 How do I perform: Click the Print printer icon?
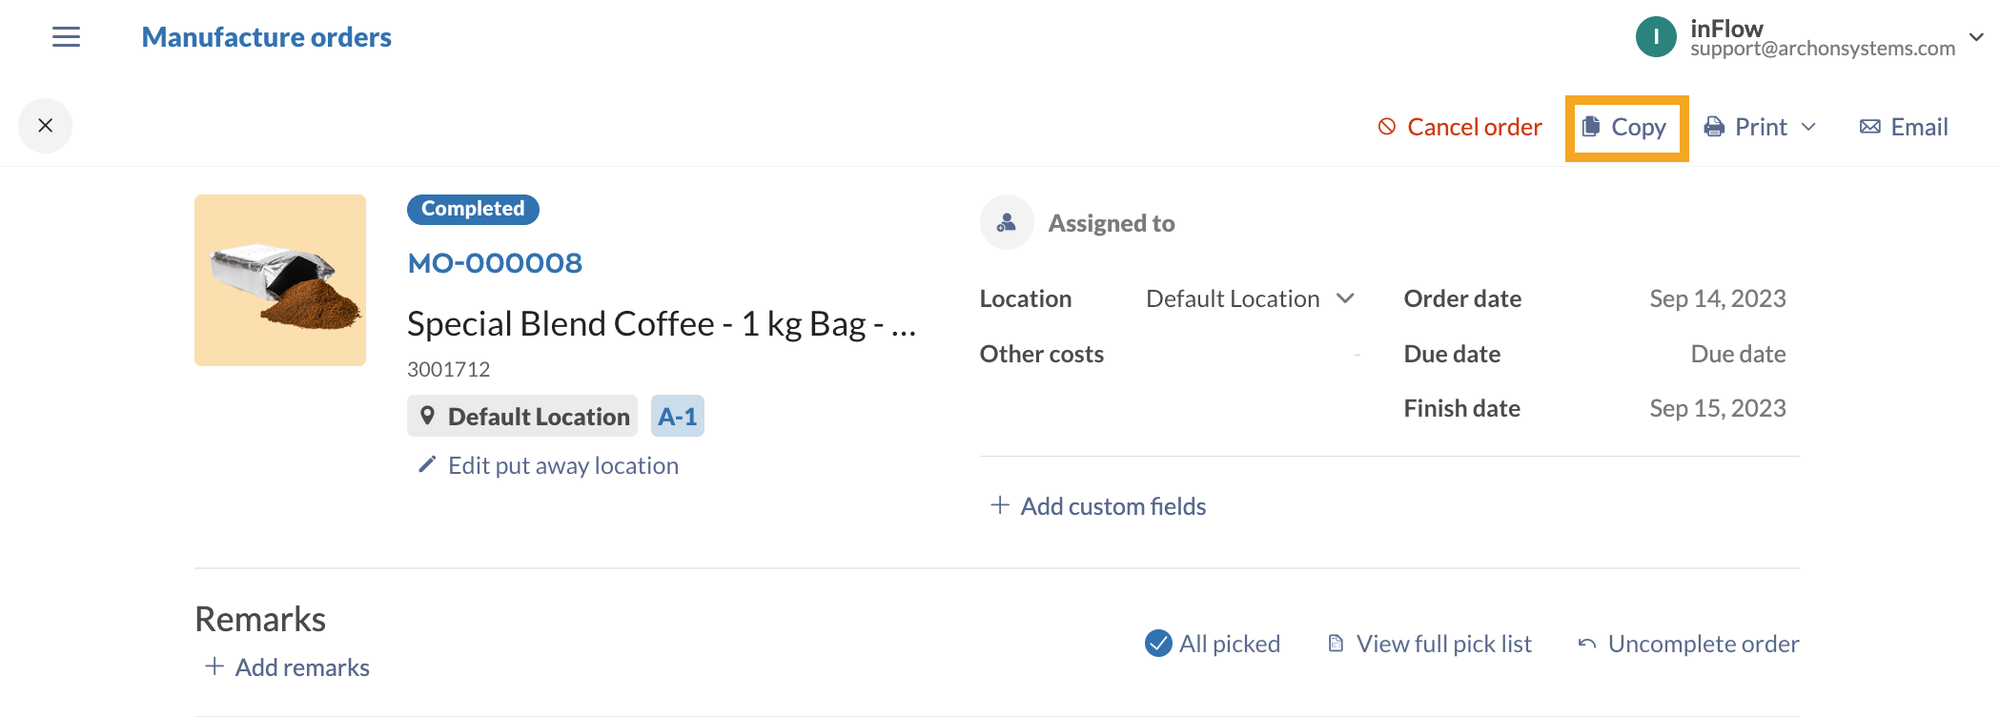point(1715,127)
